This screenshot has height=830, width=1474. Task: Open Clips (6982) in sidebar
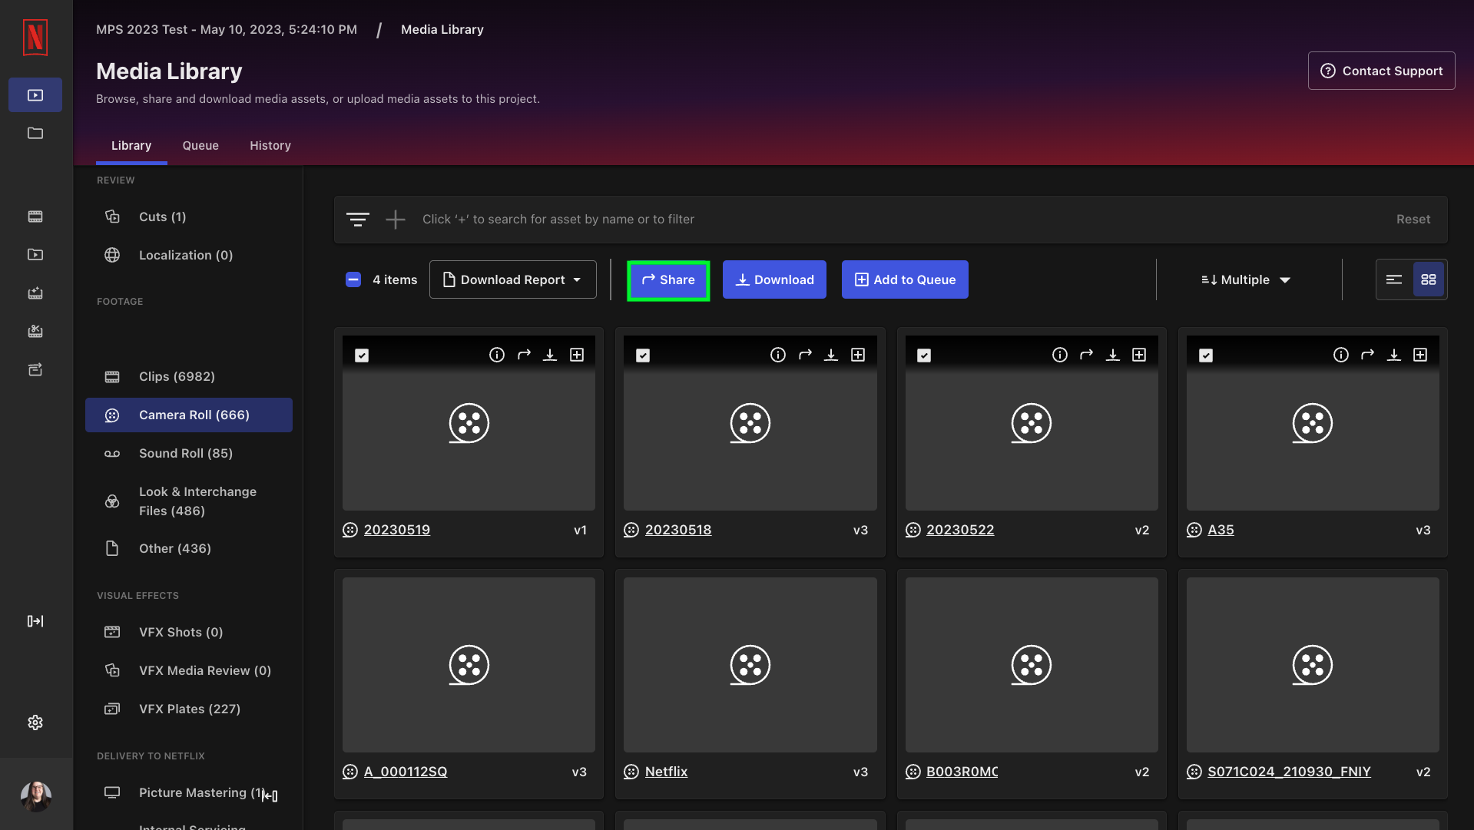point(189,376)
